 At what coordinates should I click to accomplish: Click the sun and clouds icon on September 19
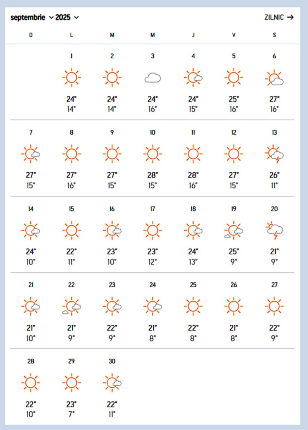[x=234, y=230]
